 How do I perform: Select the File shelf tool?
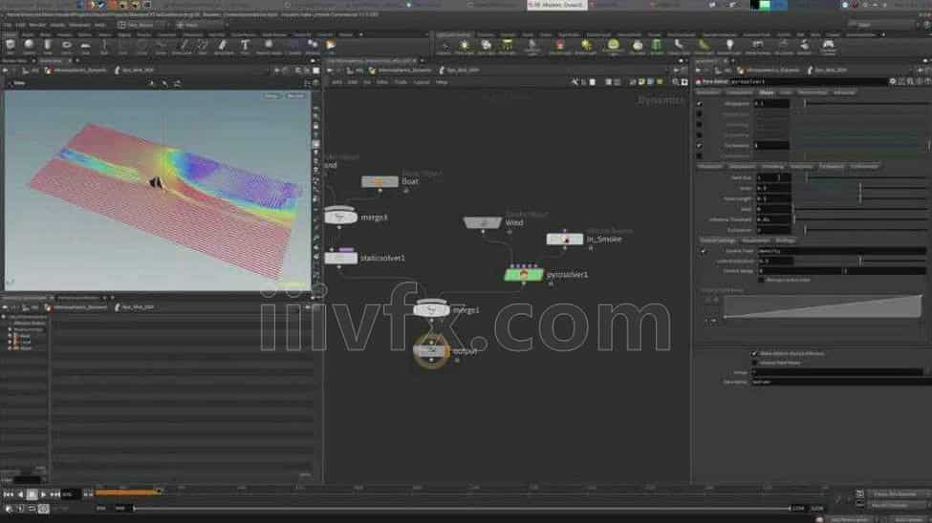pos(331,45)
